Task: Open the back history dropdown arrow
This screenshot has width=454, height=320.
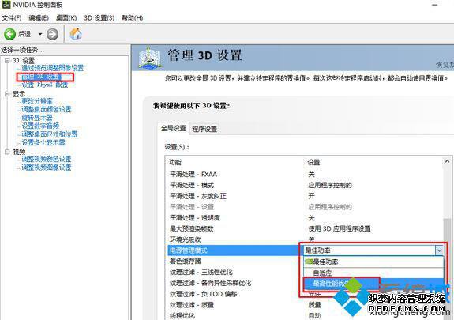Action: pos(40,34)
